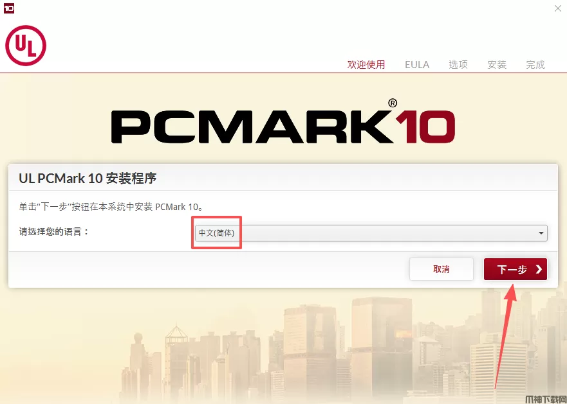Open the 选项 step tab

(458, 65)
